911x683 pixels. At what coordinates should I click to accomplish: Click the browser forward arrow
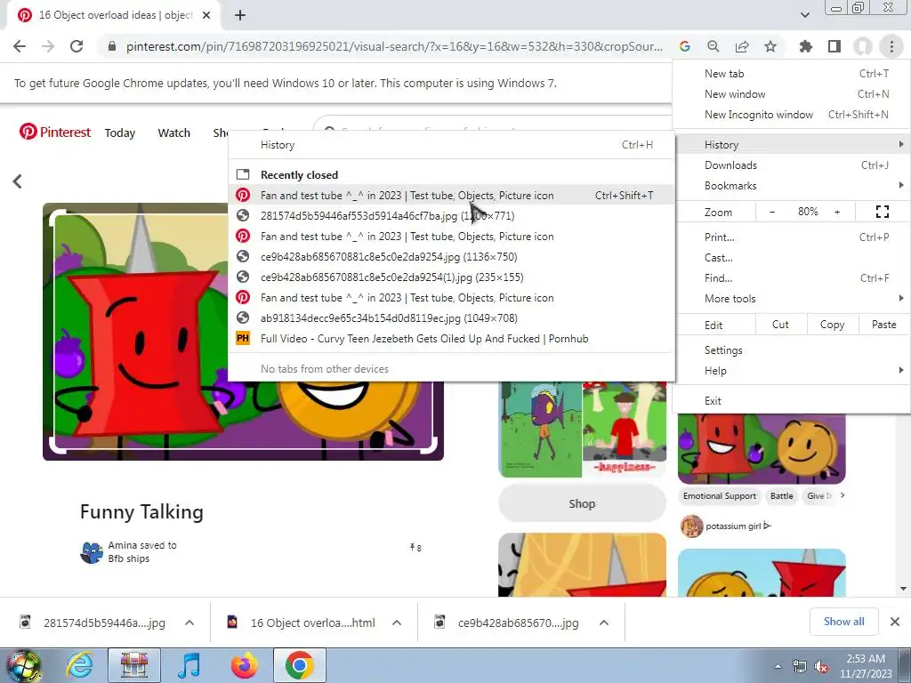pyautogui.click(x=48, y=46)
